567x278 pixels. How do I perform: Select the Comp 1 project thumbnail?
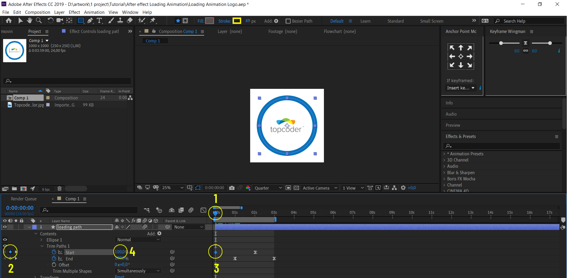click(15, 51)
